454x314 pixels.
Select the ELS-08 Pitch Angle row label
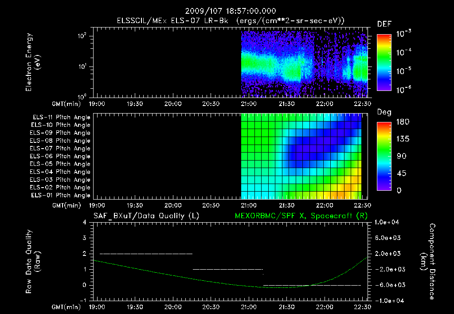pos(60,141)
